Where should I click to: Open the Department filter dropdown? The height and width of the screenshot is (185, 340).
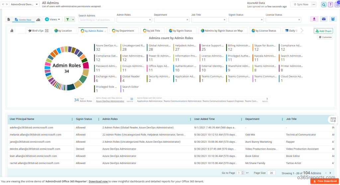(x=171, y=20)
